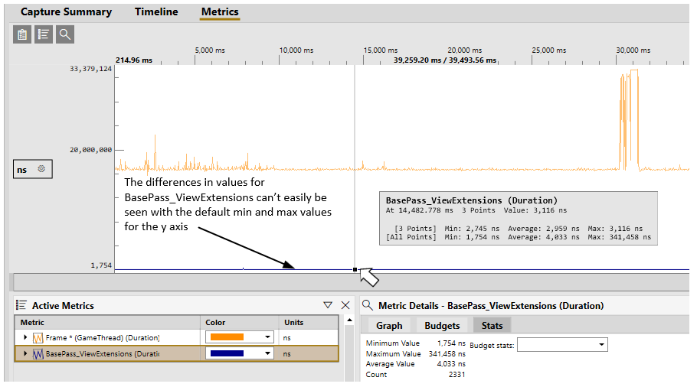This screenshot has width=697, height=387.
Task: Click the 1,754 y-axis minimum label
Action: 101,265
